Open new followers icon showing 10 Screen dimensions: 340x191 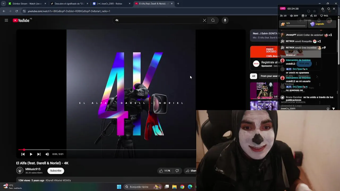313,16
